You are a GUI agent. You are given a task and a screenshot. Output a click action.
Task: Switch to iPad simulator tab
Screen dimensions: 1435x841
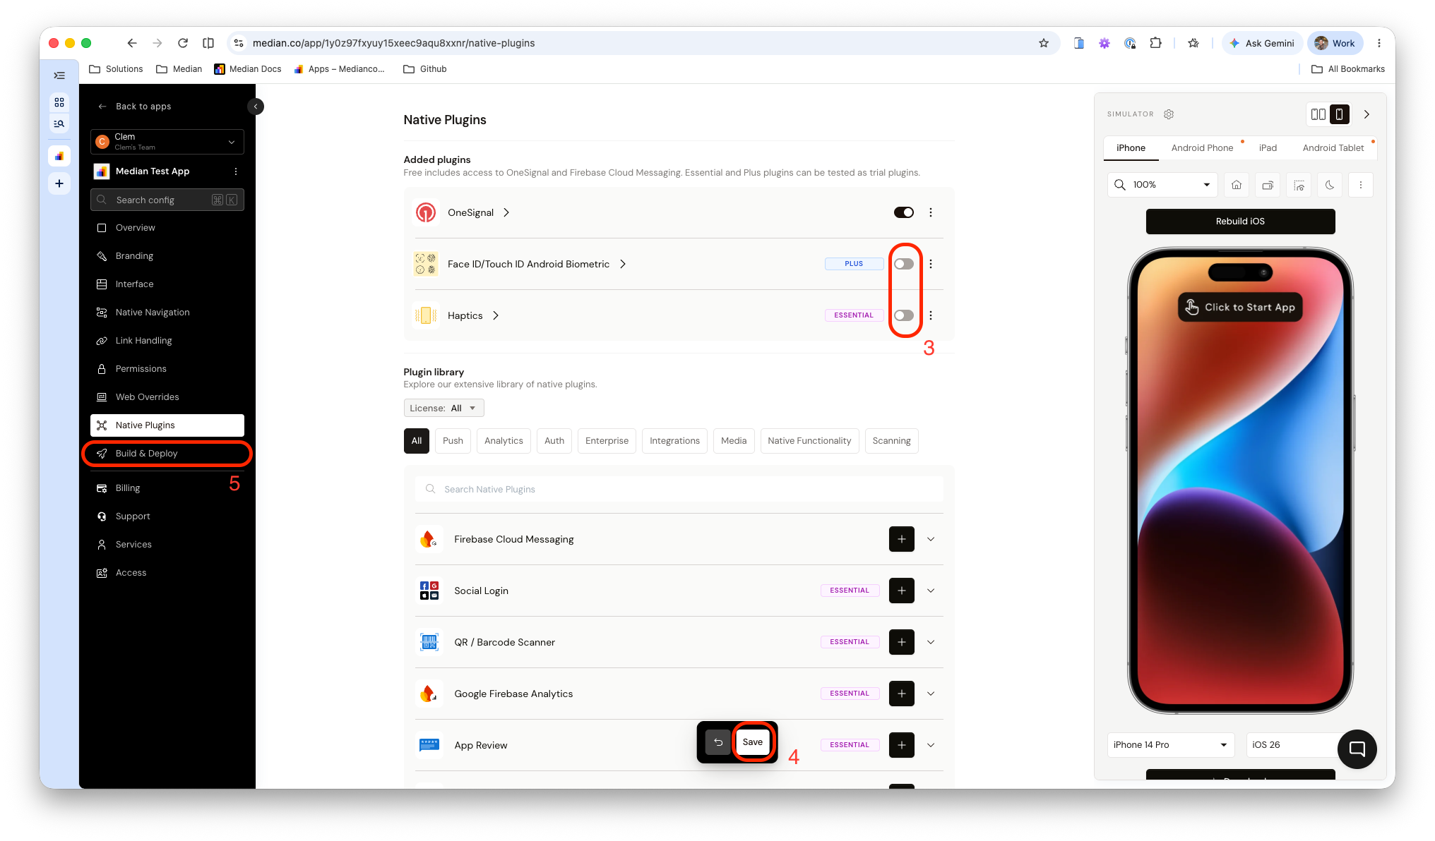click(x=1268, y=147)
